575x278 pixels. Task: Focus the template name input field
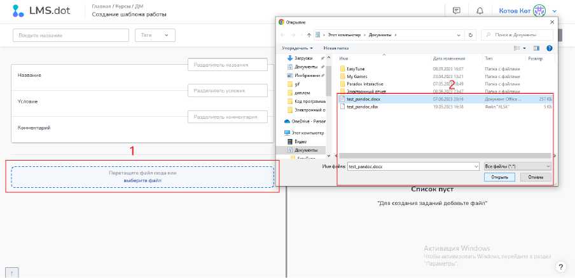(x=71, y=35)
